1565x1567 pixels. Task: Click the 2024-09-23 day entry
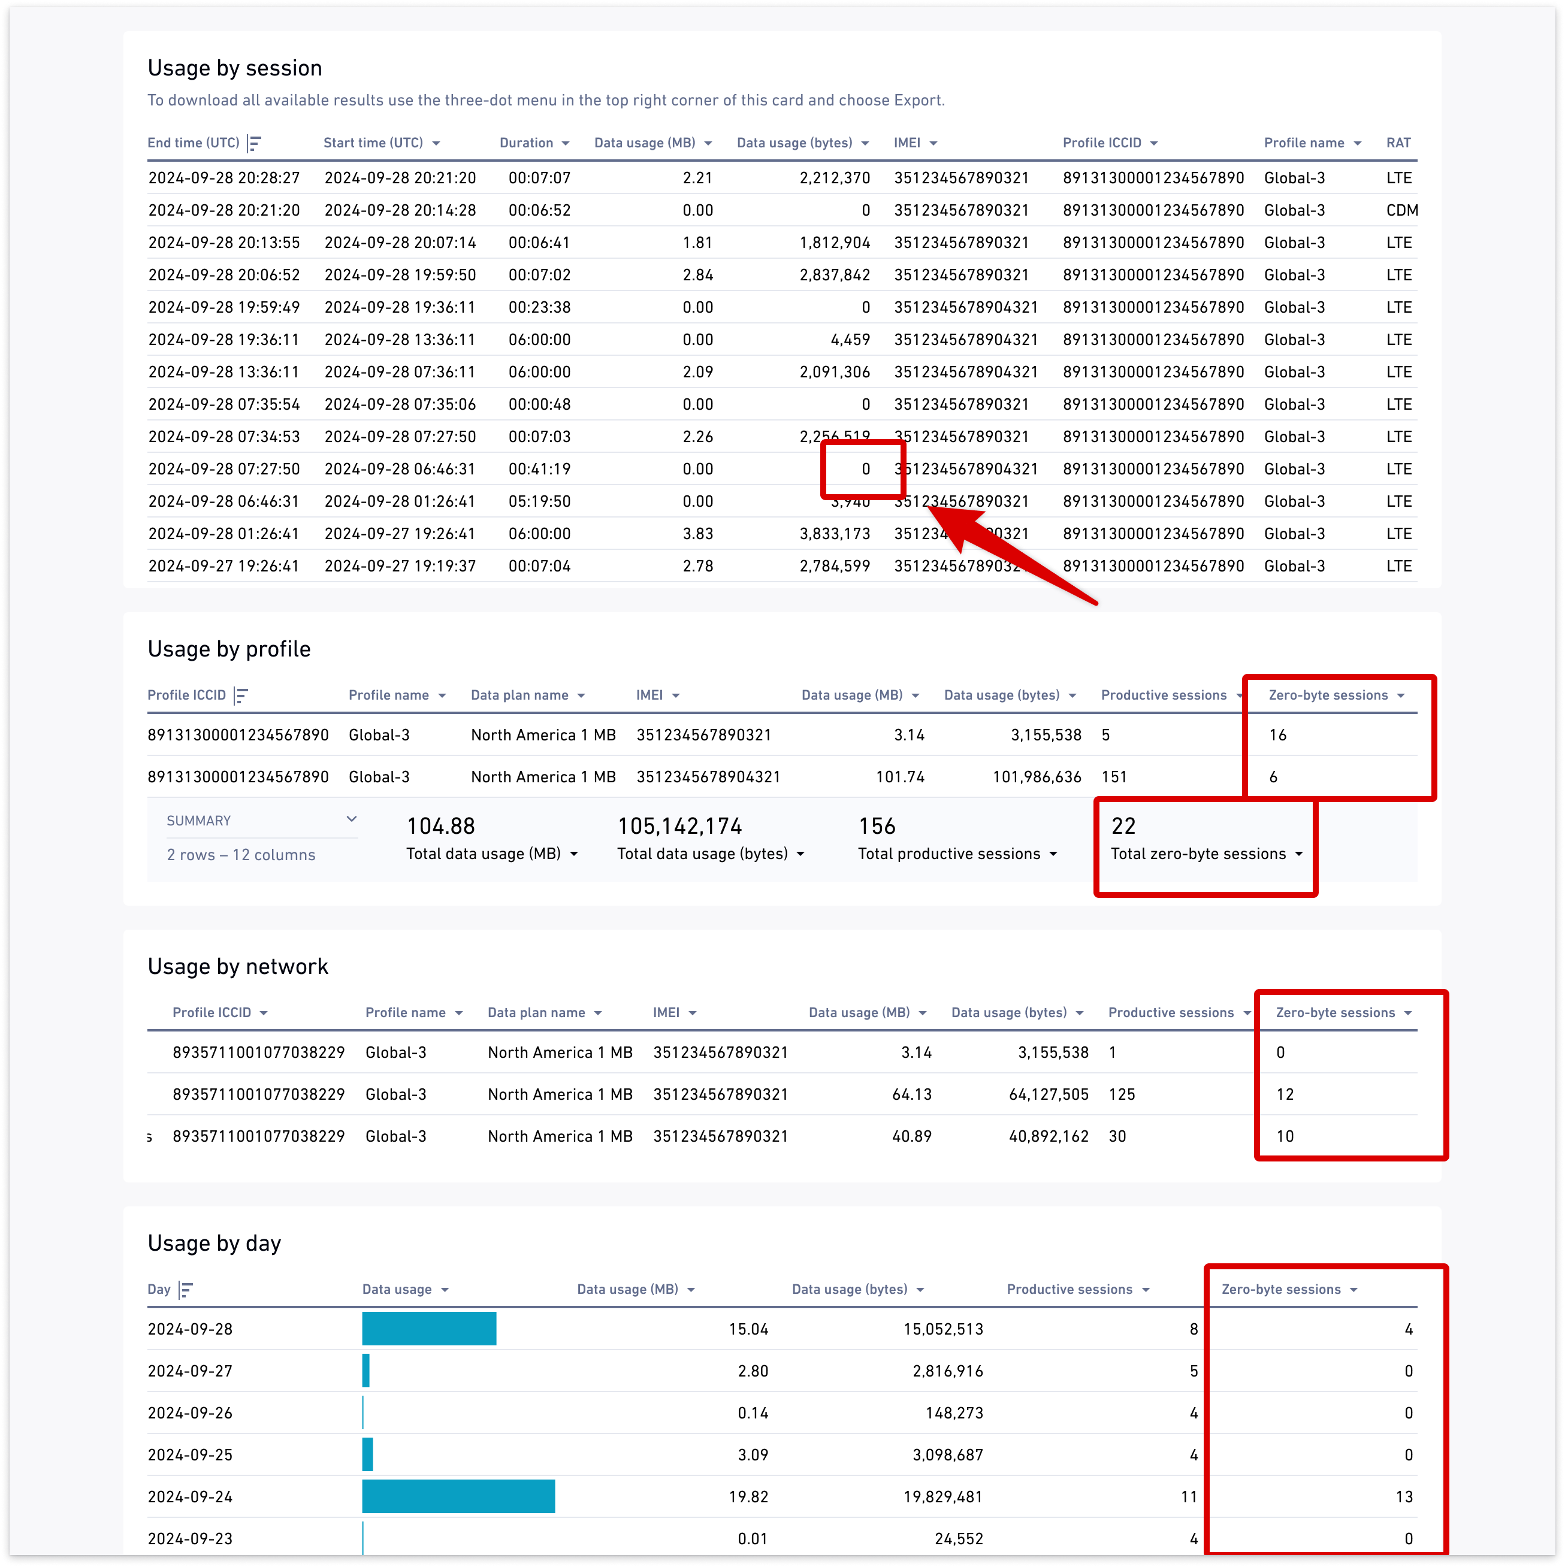(x=190, y=1539)
